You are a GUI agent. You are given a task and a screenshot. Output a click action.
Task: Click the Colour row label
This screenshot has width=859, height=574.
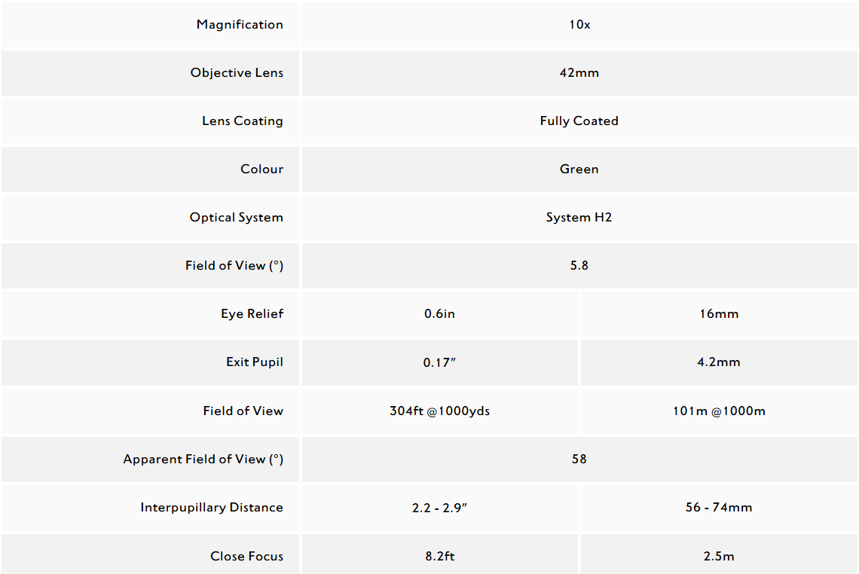click(x=261, y=169)
